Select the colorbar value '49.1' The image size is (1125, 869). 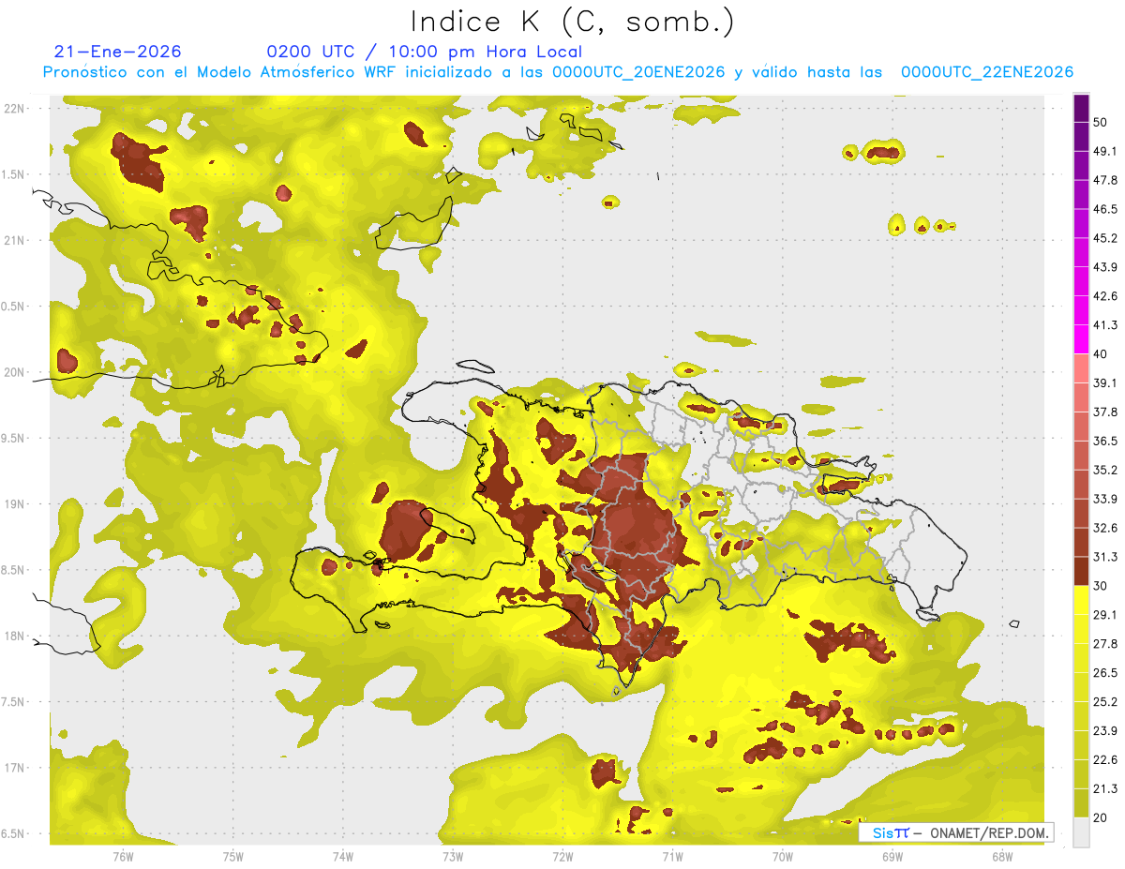tap(1105, 152)
